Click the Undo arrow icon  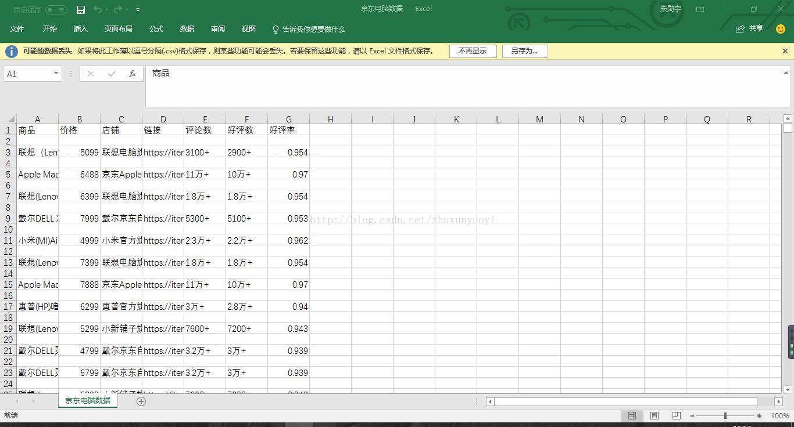tap(98, 9)
